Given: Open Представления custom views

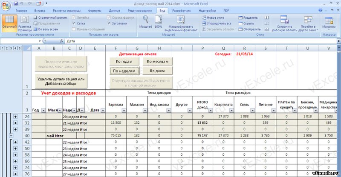Looking at the screenshot, I should [47, 23].
